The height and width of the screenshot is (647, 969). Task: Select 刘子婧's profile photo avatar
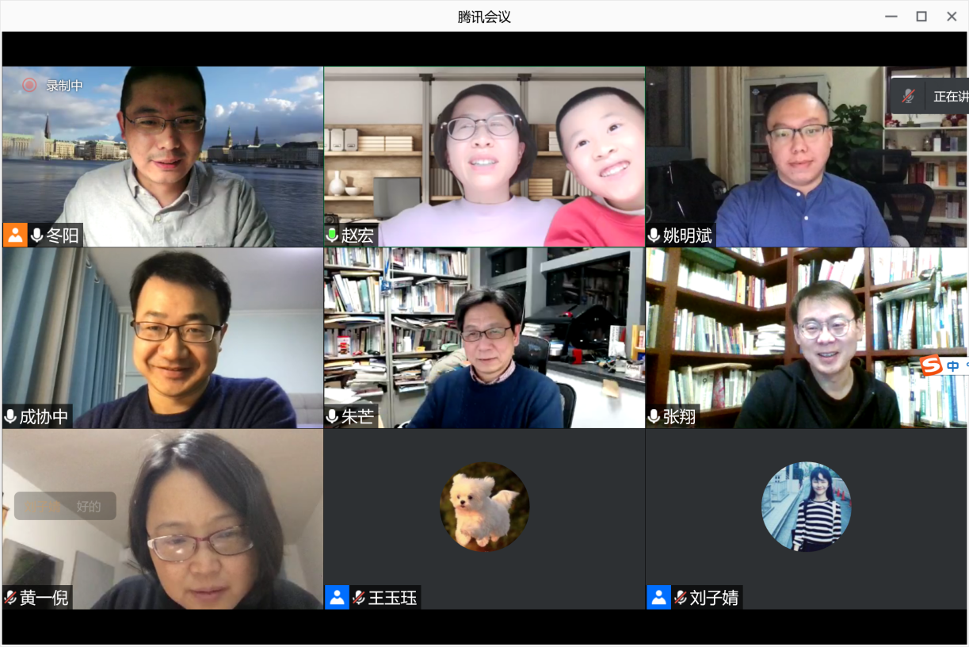coord(807,507)
